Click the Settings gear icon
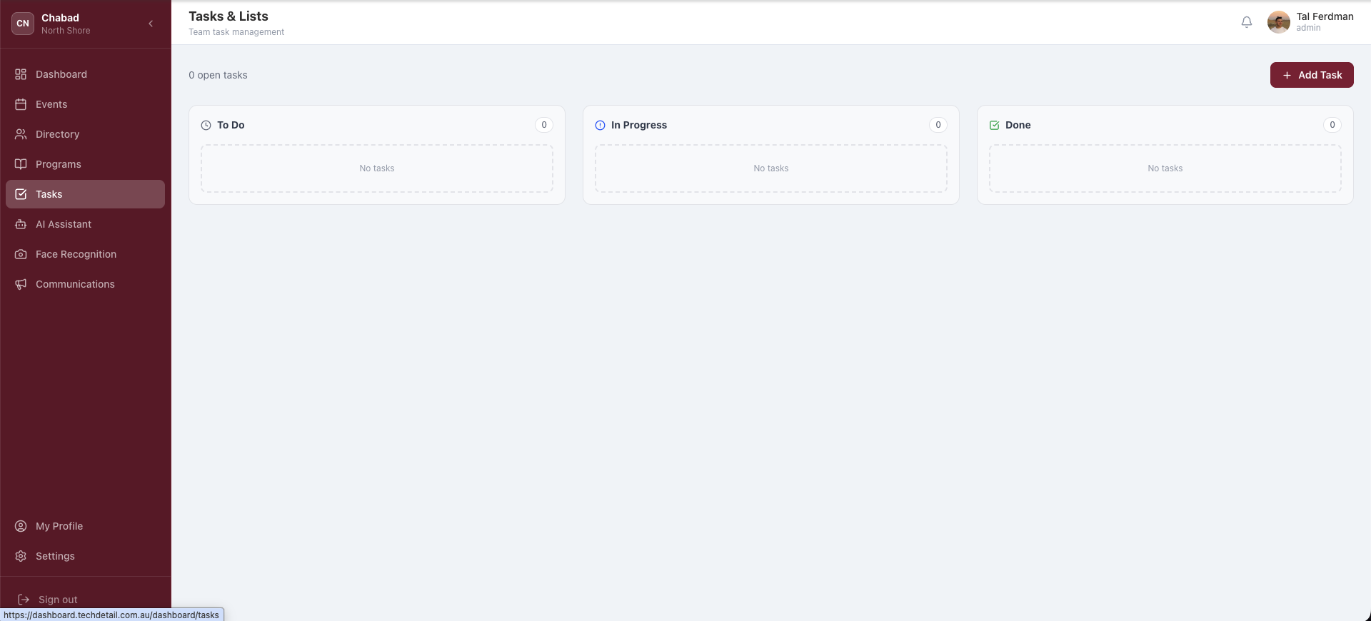Image resolution: width=1371 pixels, height=621 pixels. click(21, 556)
